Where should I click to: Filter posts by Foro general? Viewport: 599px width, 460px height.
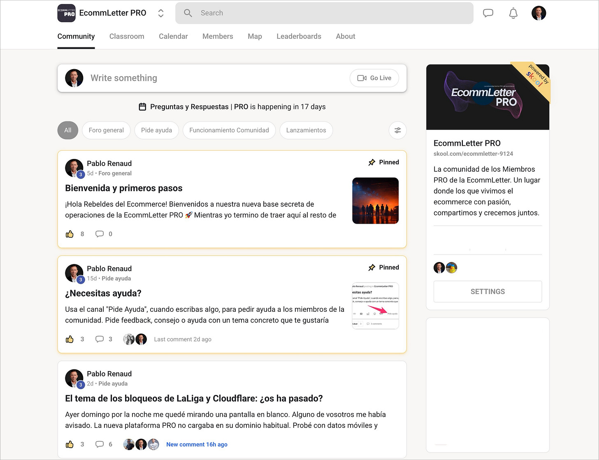tap(106, 130)
